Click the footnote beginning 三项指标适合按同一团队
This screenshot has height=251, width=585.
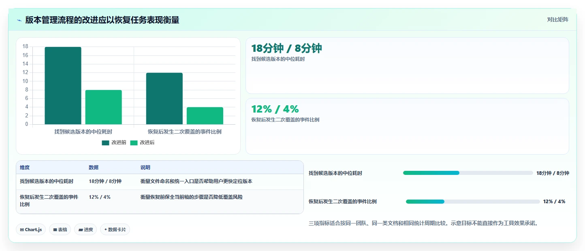[x=423, y=223]
